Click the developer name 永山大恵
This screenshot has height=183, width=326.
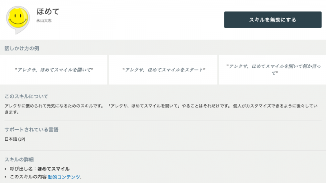pos(44,21)
